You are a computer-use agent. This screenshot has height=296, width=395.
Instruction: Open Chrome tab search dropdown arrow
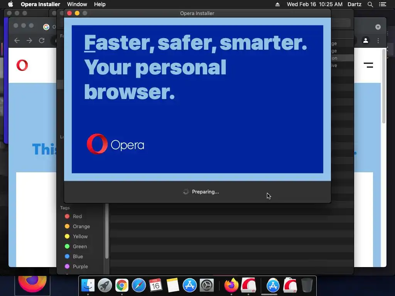(x=378, y=27)
